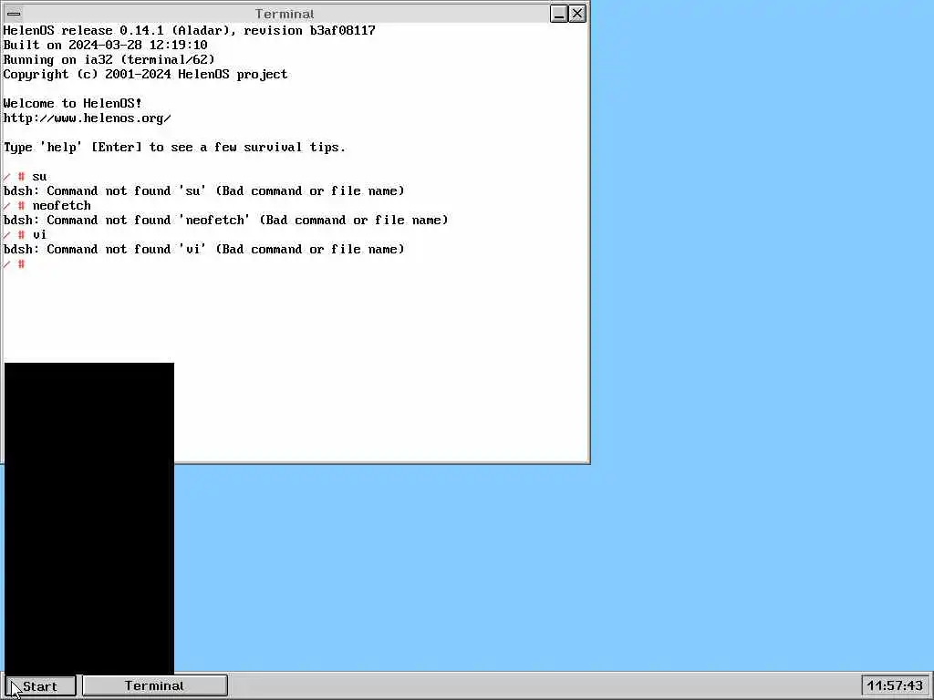
Task: Click the Copyright 2001-2024 HelenOS line
Action: pyautogui.click(x=145, y=75)
